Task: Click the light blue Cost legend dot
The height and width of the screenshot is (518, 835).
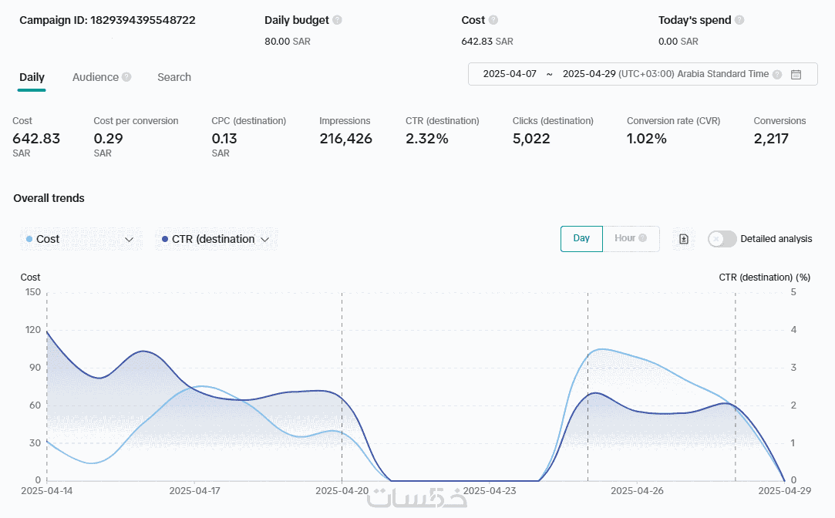Action: tap(29, 239)
